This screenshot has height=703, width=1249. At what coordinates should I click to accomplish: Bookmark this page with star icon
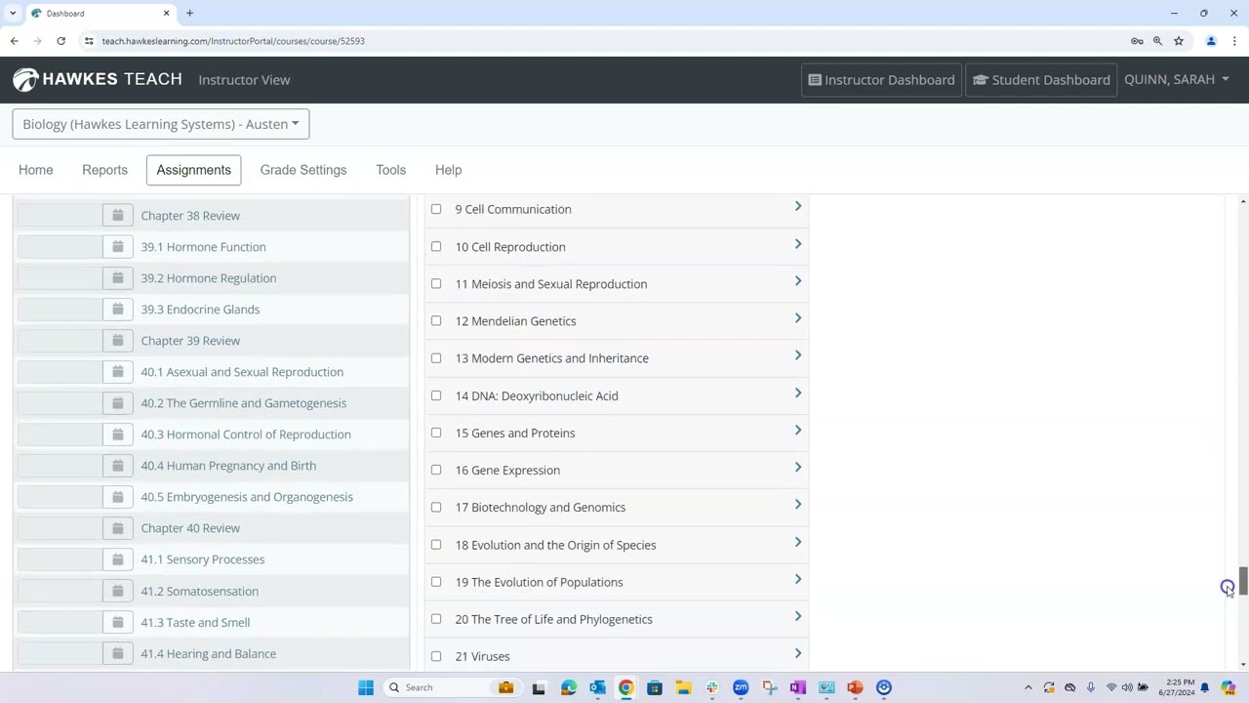click(x=1179, y=41)
